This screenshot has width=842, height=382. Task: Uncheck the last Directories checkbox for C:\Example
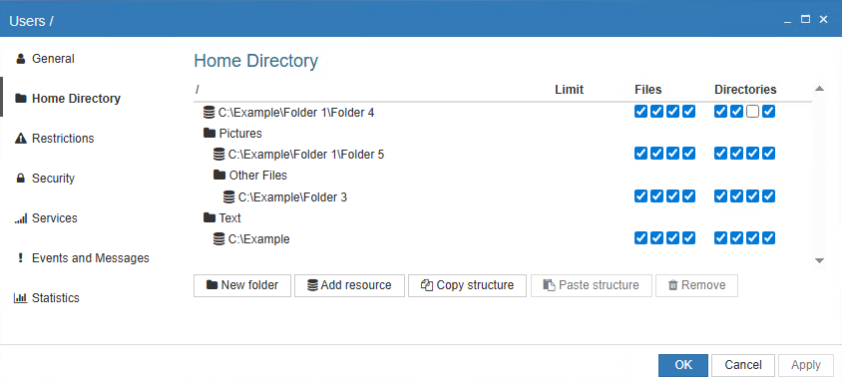769,237
